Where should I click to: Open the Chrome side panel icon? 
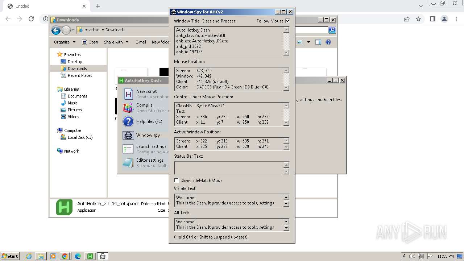click(x=432, y=19)
